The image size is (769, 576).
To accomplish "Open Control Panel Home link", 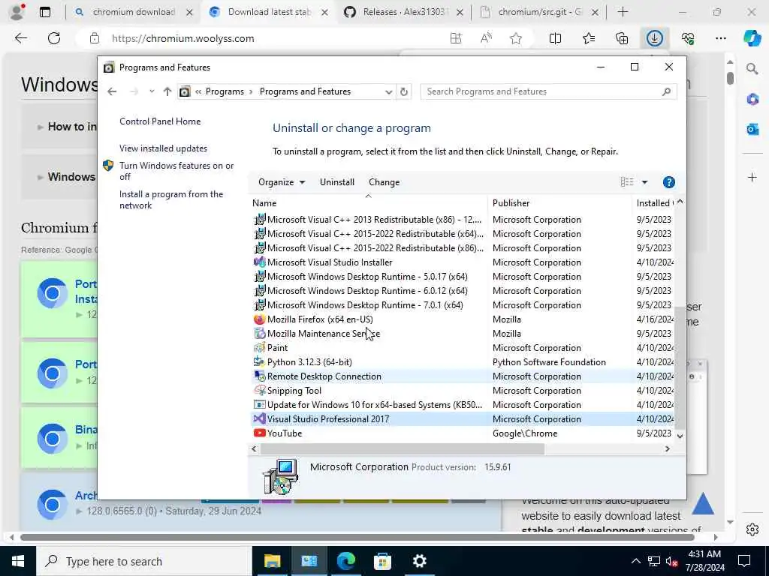I will point(160,121).
